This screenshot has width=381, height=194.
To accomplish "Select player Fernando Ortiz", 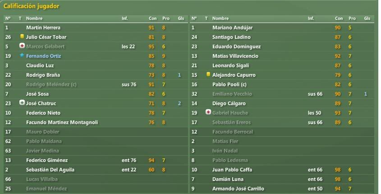I will click(43, 56).
